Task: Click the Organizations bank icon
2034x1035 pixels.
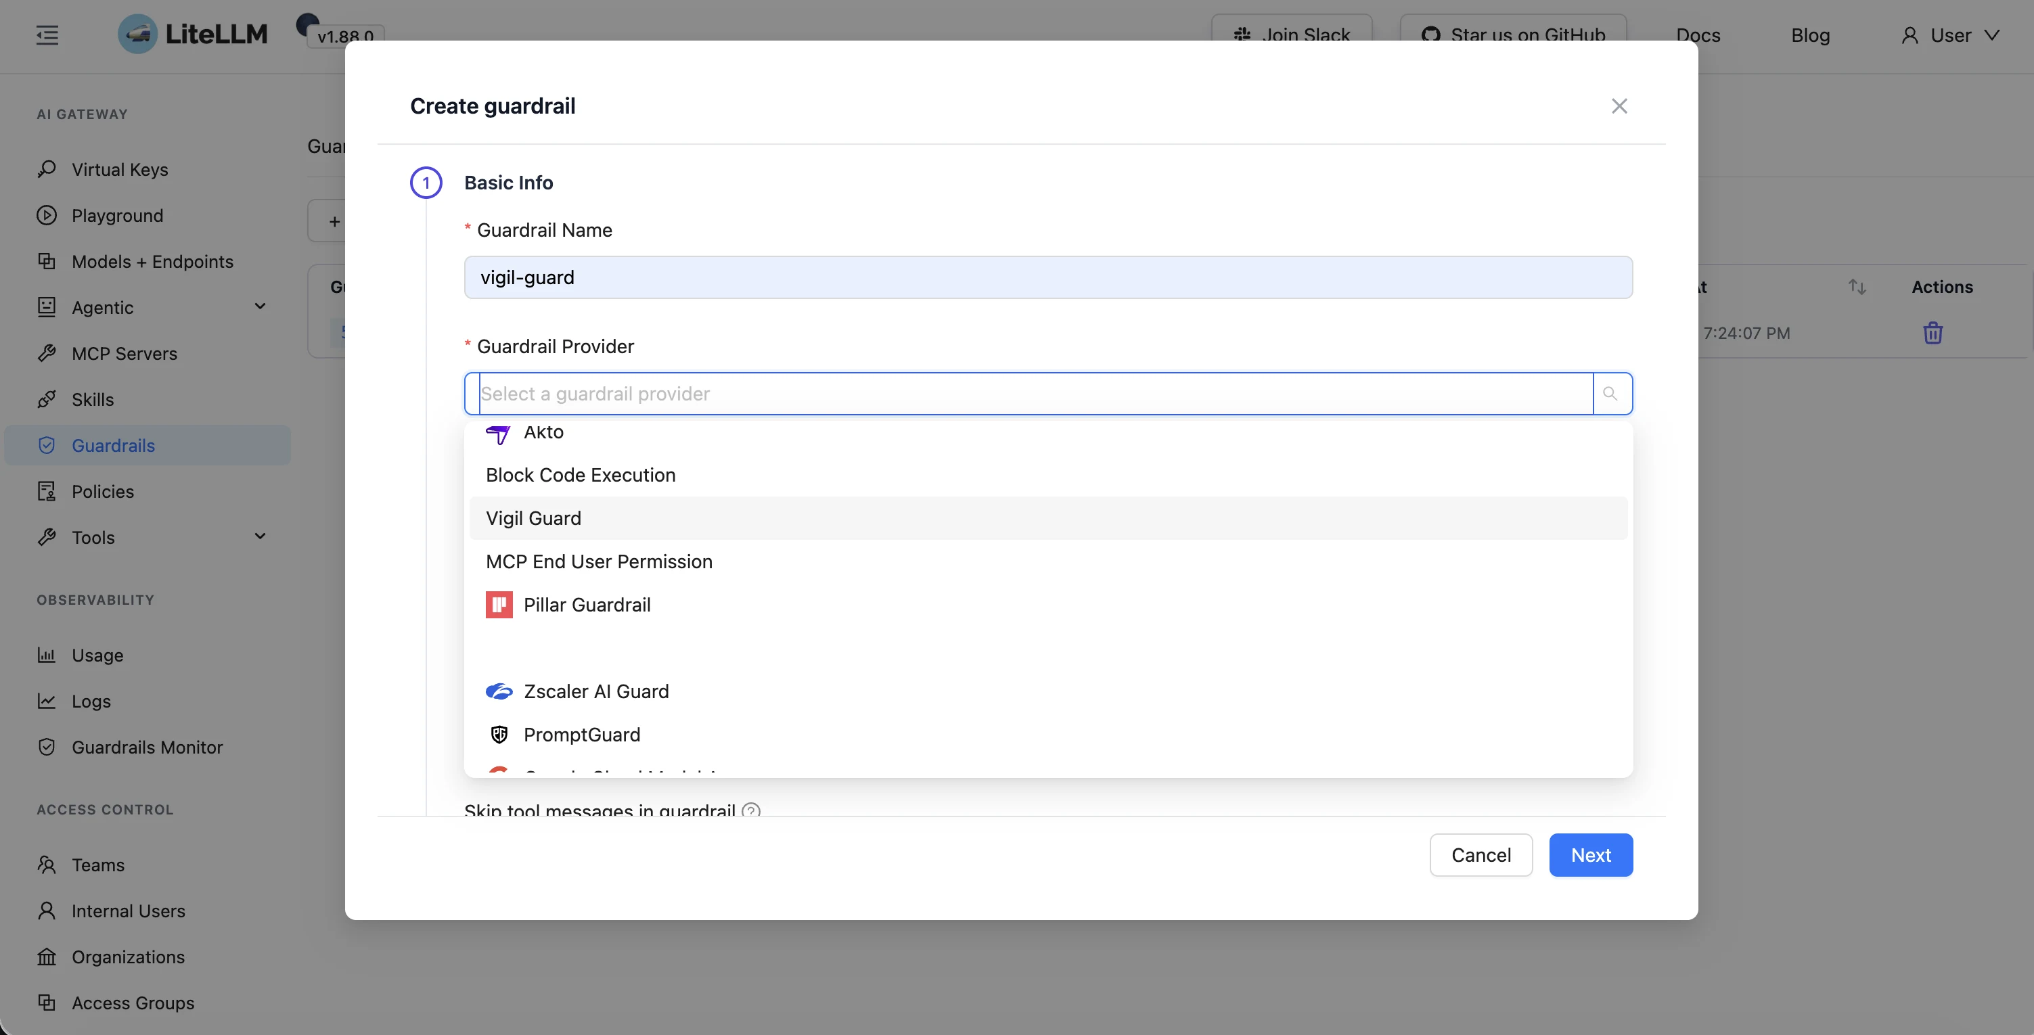Action: pos(47,956)
